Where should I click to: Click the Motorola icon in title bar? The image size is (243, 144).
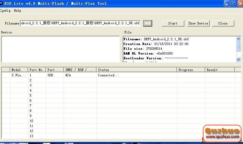tap(1, 3)
